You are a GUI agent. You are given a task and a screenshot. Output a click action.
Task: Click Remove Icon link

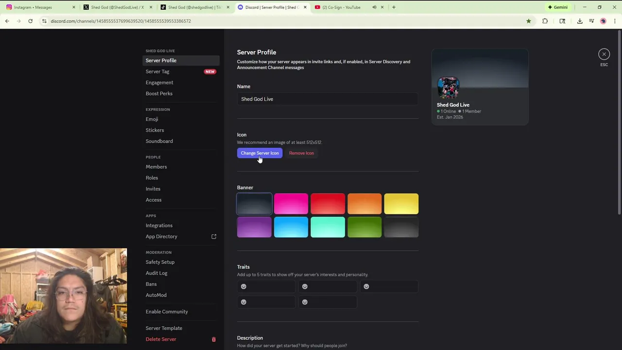click(x=301, y=153)
